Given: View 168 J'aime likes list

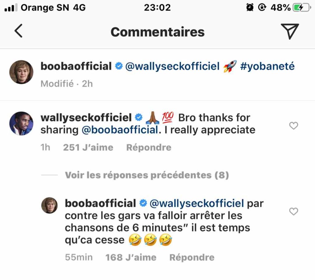Looking at the screenshot, I should [131, 257].
